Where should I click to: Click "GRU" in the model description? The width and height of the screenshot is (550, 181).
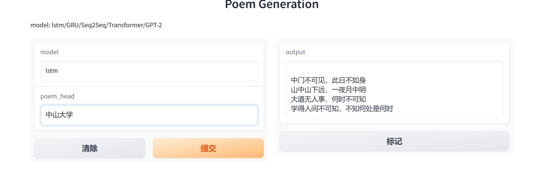(x=73, y=25)
